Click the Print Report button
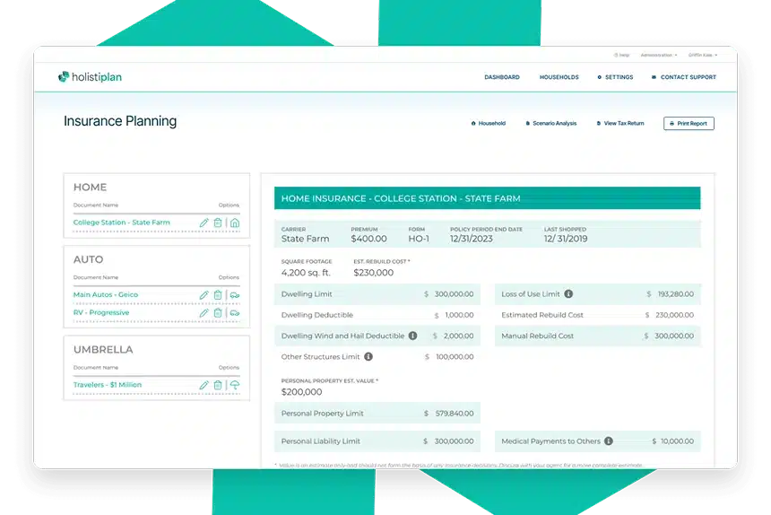 coord(689,124)
